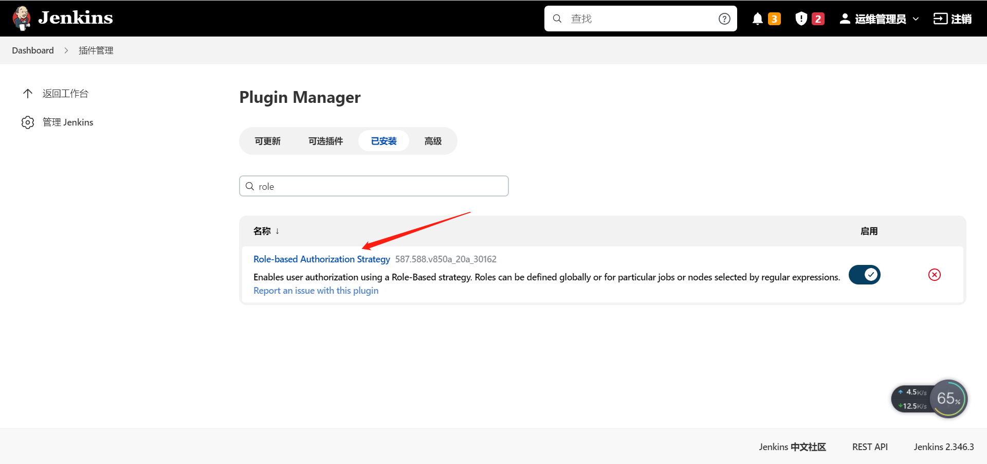Viewport: 987px width, 464px height.
Task: Click the 587.588.v850a_20a_30162 version text
Action: [446, 259]
